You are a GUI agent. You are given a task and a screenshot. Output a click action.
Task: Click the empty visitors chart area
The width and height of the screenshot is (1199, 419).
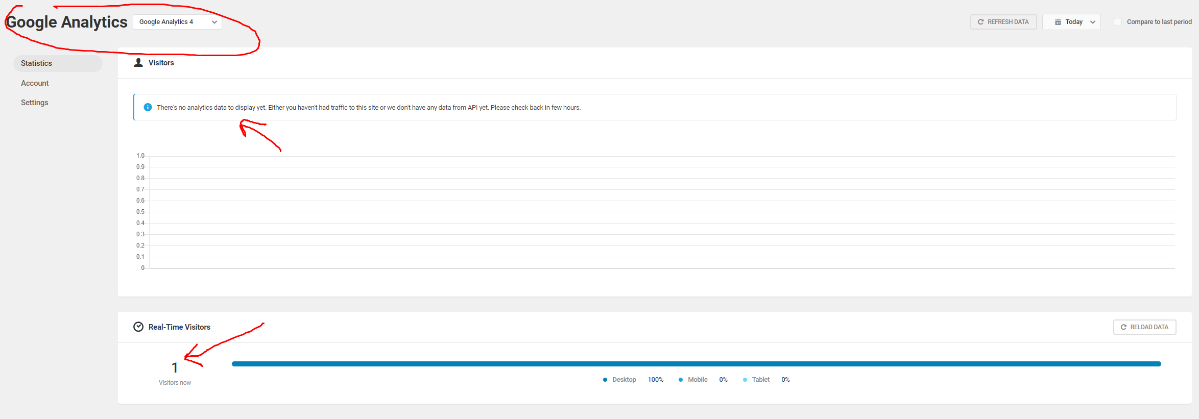[x=662, y=212]
